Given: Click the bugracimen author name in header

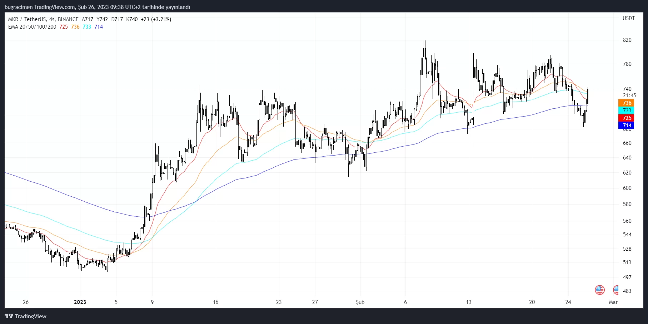Looking at the screenshot, I should point(18,7).
